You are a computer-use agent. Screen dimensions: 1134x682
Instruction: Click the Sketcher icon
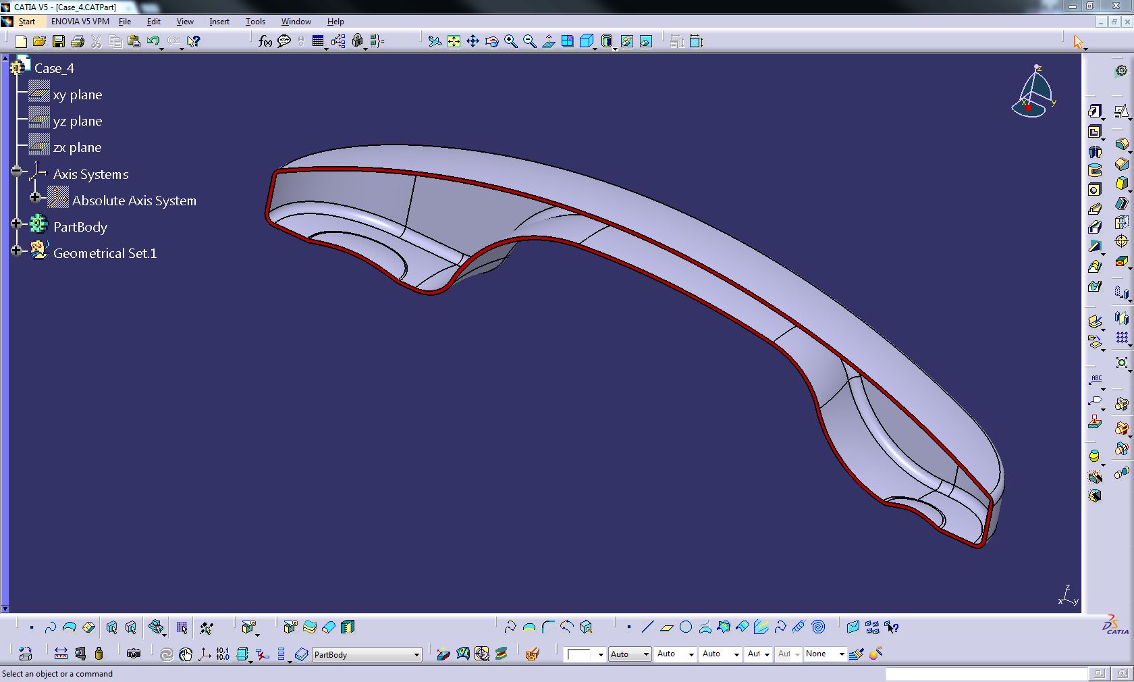click(1121, 111)
